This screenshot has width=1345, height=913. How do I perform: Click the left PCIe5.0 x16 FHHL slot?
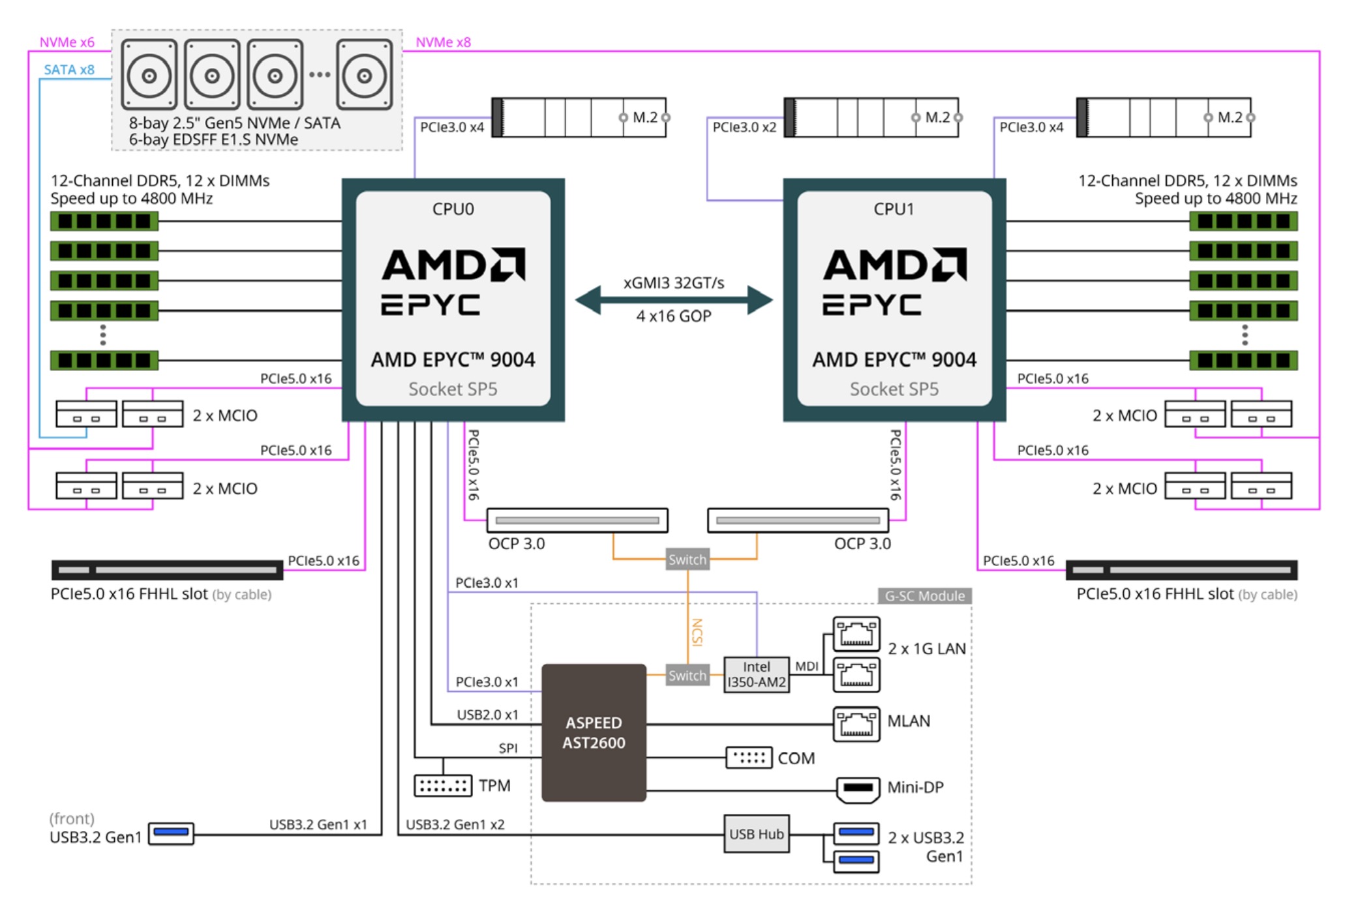click(167, 570)
